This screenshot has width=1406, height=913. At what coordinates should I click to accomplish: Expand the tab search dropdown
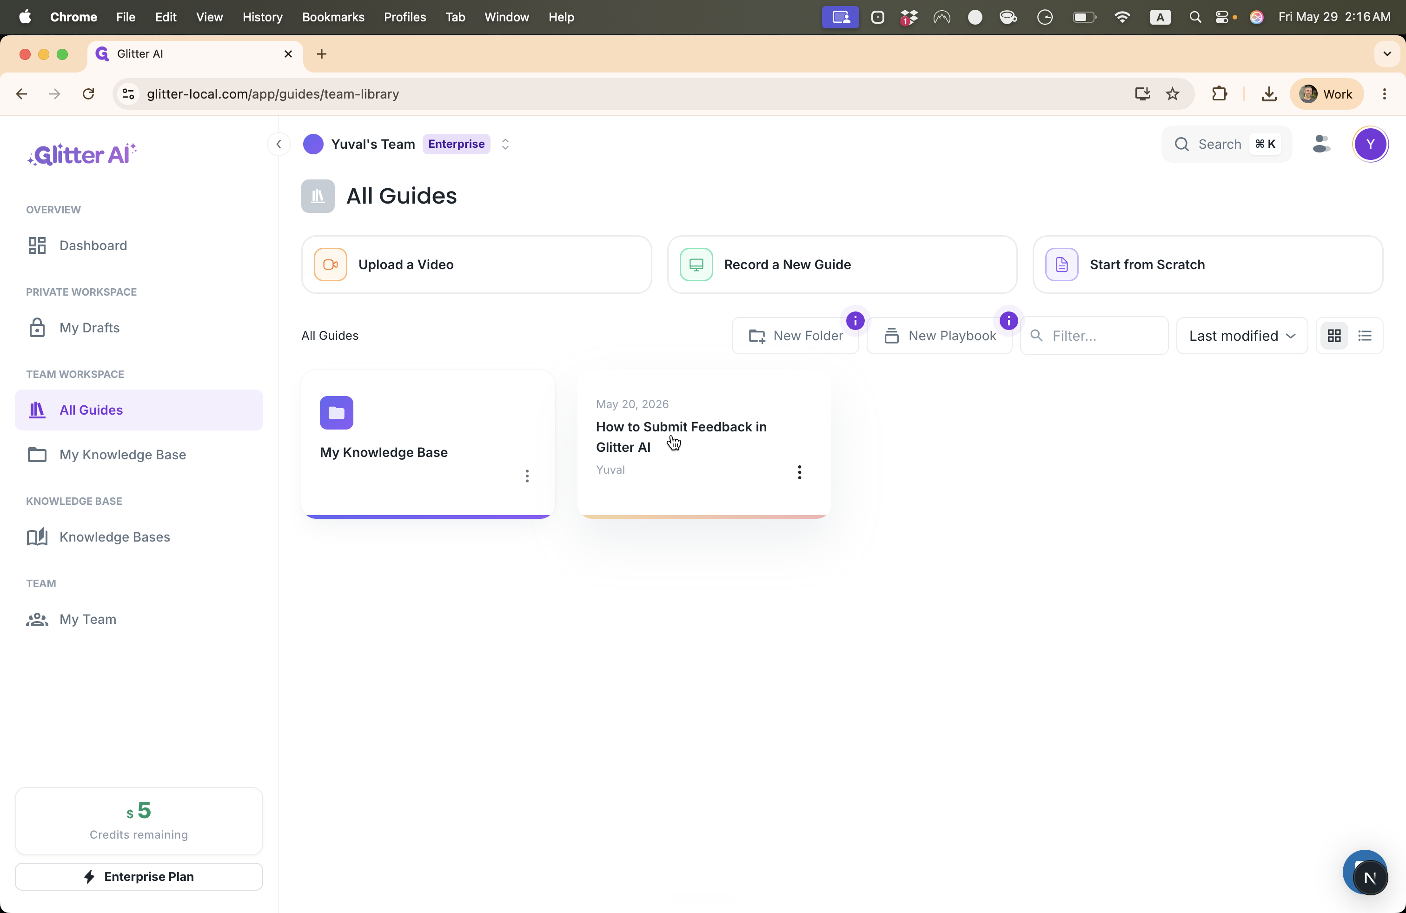(x=1387, y=54)
